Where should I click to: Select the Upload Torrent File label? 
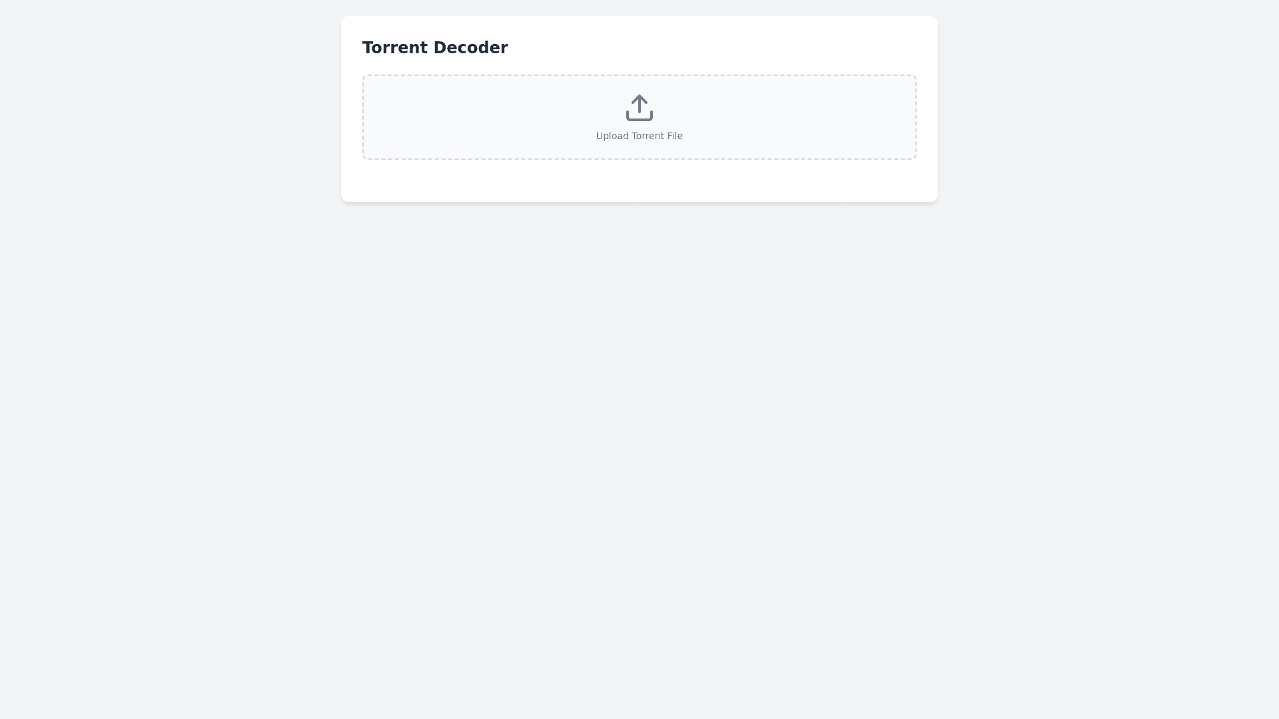pos(639,136)
